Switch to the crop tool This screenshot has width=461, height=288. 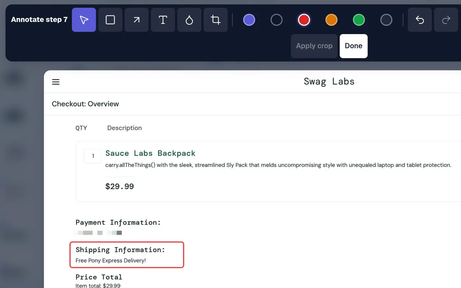point(215,20)
